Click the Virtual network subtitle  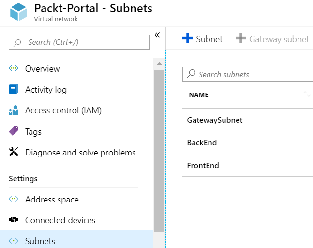pyautogui.click(x=56, y=19)
